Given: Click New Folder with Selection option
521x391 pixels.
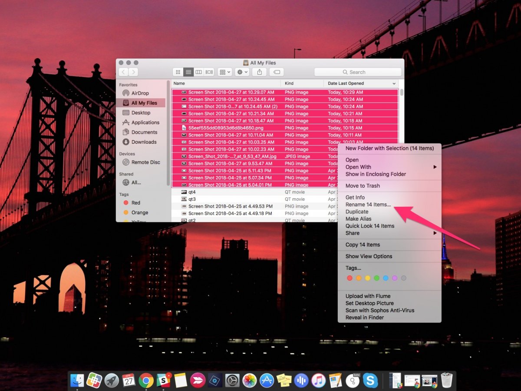Looking at the screenshot, I should (x=389, y=148).
